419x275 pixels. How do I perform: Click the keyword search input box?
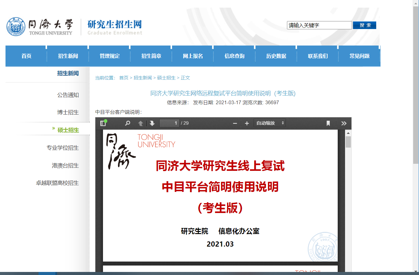pyautogui.click(x=319, y=25)
